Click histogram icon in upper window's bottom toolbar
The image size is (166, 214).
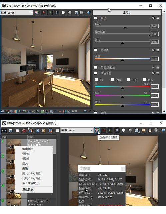pyautogui.click(x=29, y=111)
